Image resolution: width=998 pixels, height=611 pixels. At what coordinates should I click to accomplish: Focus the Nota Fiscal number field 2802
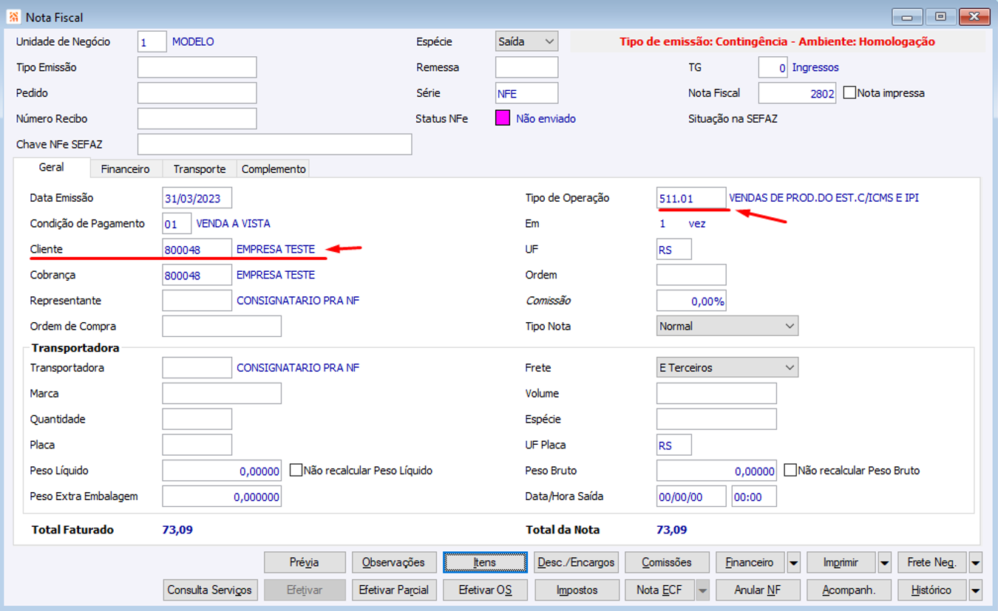(798, 93)
